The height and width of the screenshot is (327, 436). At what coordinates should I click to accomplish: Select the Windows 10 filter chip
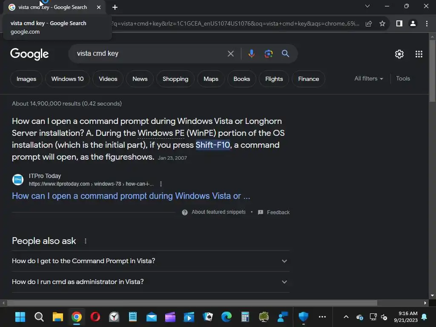coord(68,79)
